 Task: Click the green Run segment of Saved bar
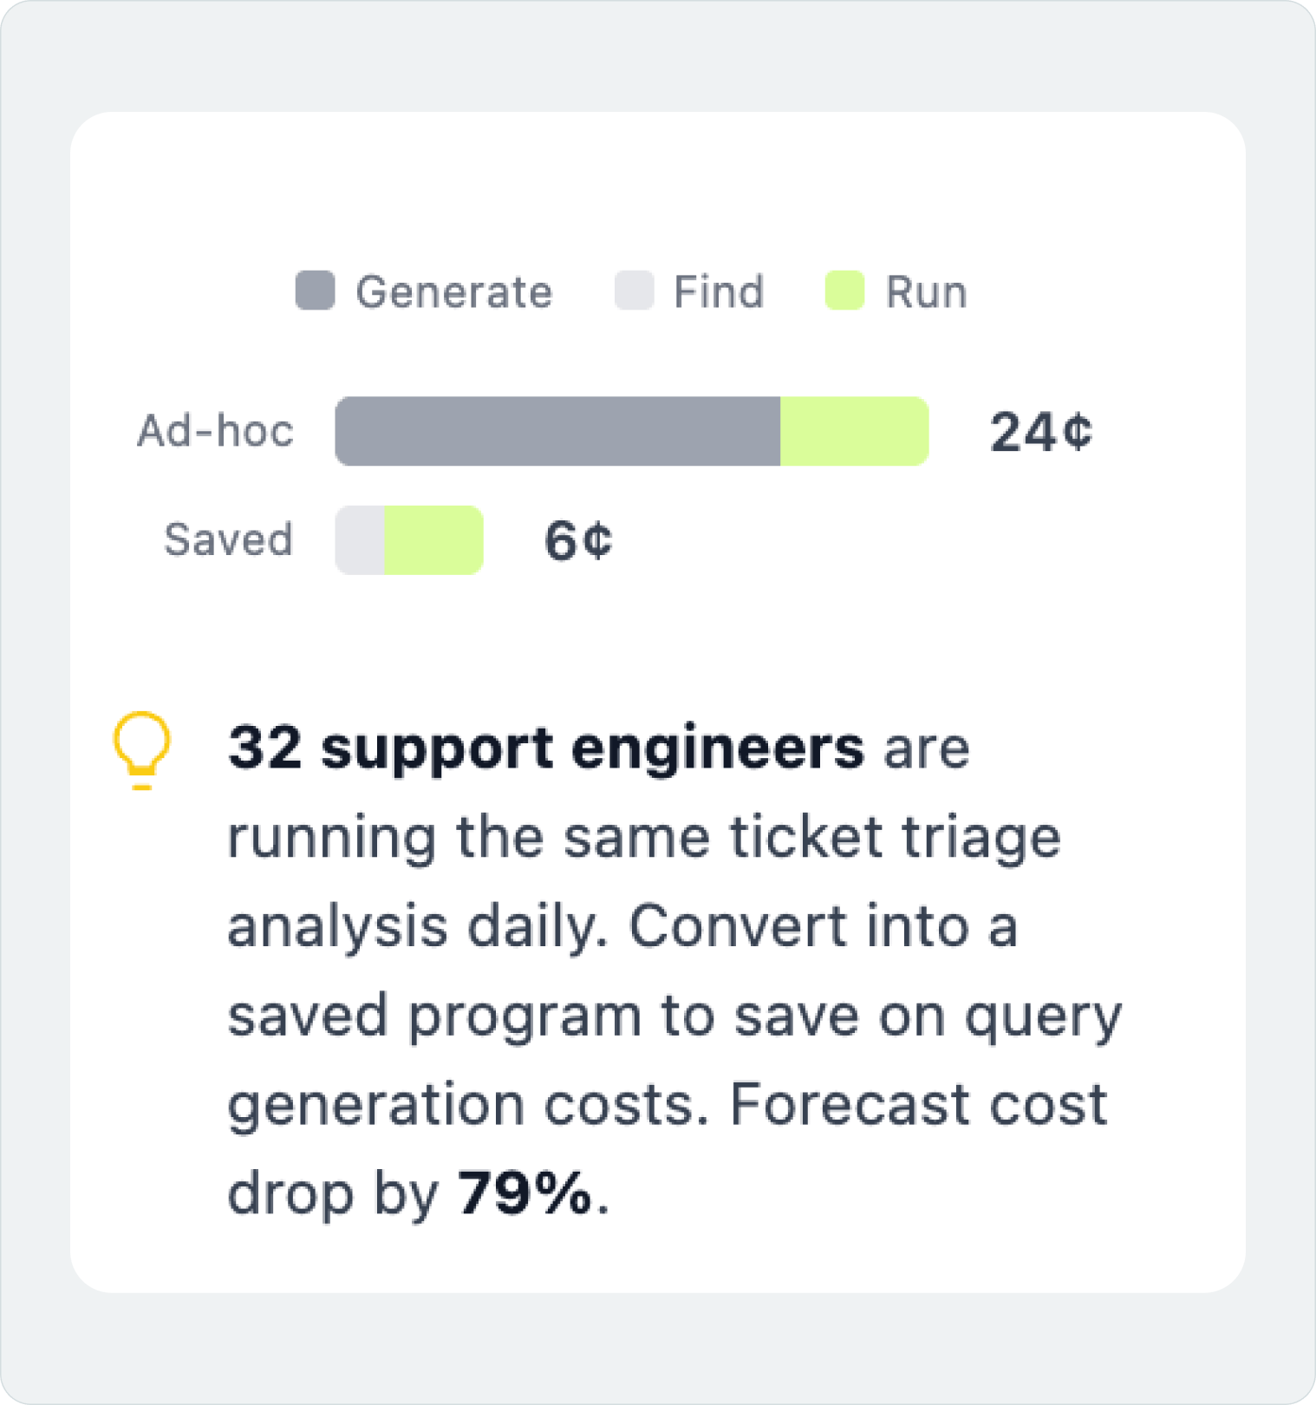(x=433, y=539)
